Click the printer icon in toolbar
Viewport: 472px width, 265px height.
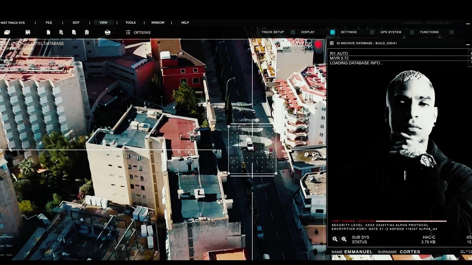click(x=107, y=32)
